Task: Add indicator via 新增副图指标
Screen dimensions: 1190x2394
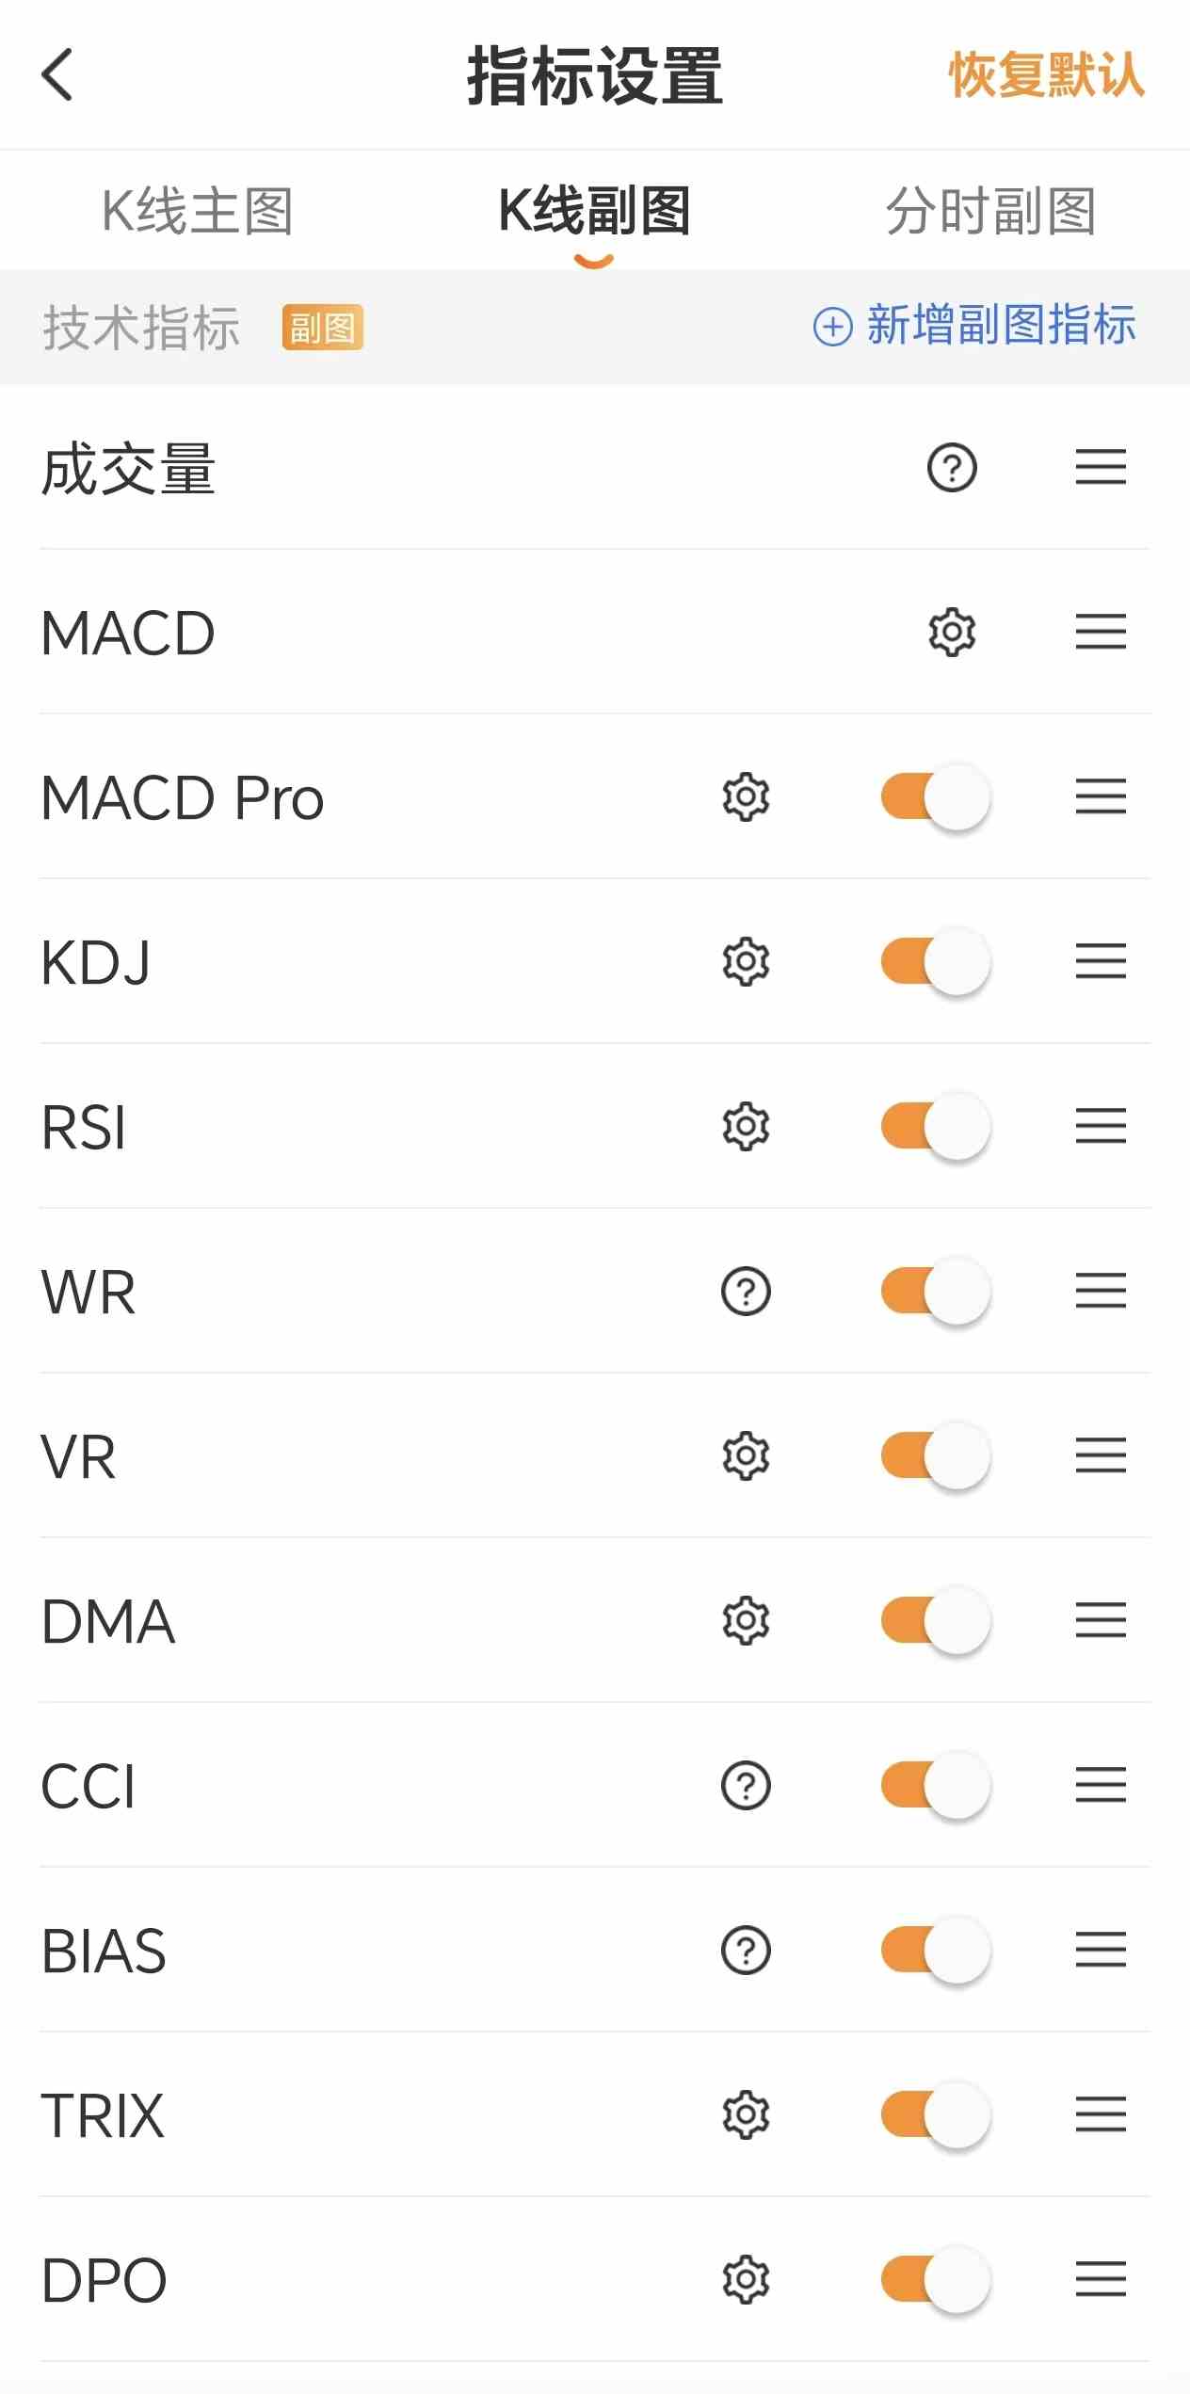Action: (x=974, y=326)
